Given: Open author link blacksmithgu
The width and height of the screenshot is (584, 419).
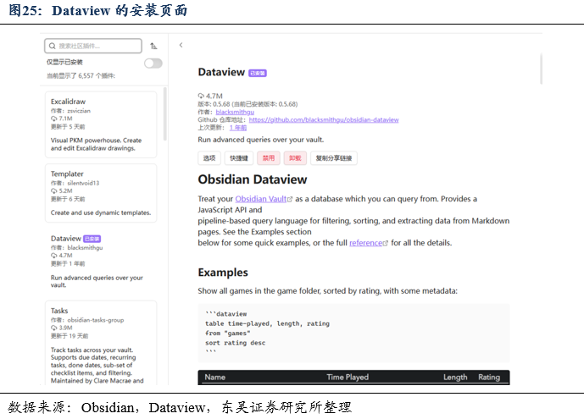Looking at the screenshot, I should click(235, 112).
